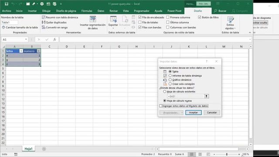Click the 100 % zoom level text
The image size is (279, 157).
pos(246,154)
